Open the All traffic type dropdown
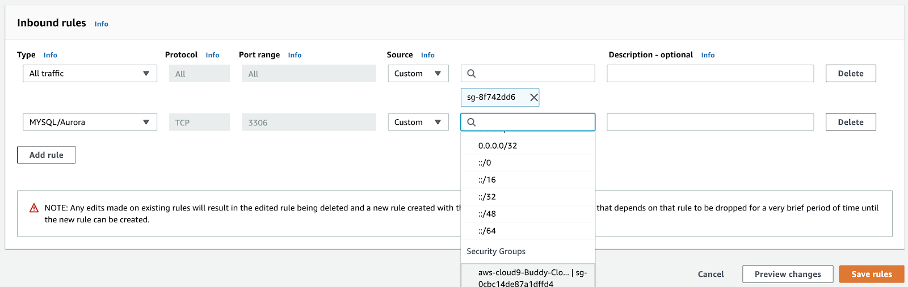The width and height of the screenshot is (908, 287). click(90, 74)
